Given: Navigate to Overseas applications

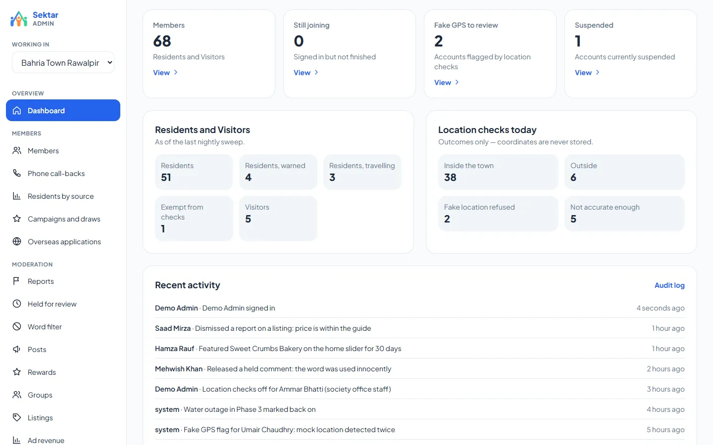Looking at the screenshot, I should click(63, 242).
